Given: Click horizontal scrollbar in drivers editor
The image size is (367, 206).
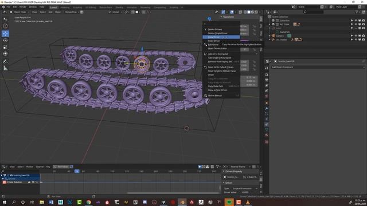Looking at the screenshot, I should (173, 193).
